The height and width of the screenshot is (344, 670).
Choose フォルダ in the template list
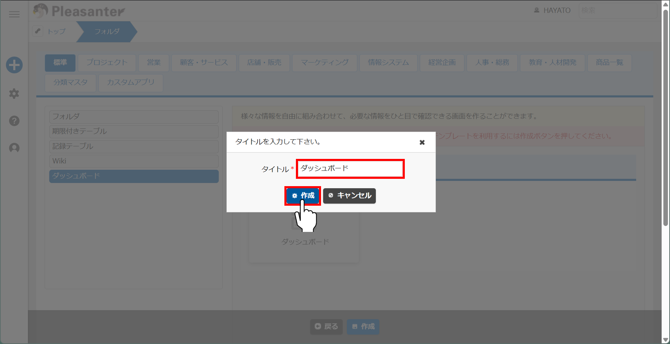tap(134, 117)
